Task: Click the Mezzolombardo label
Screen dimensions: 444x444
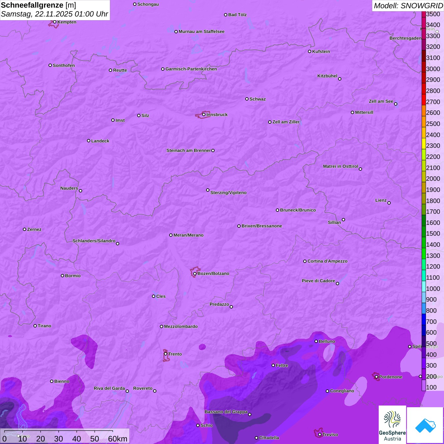Action: (x=181, y=326)
